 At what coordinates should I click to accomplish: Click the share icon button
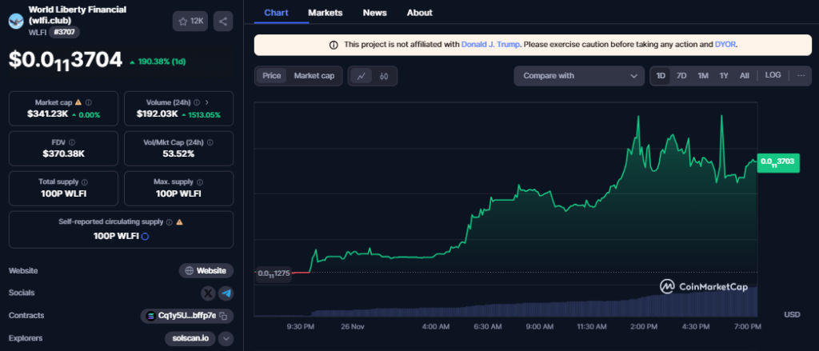[x=223, y=22]
